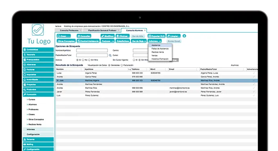Click the Contabilidad sidebar icon
This screenshot has height=151, width=278.
click(x=25, y=50)
